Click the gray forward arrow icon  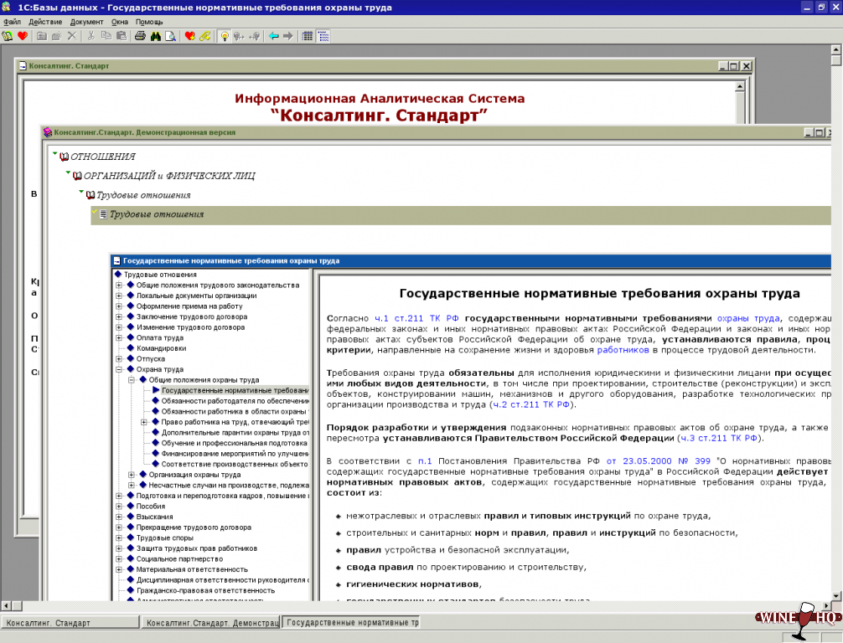(x=287, y=36)
